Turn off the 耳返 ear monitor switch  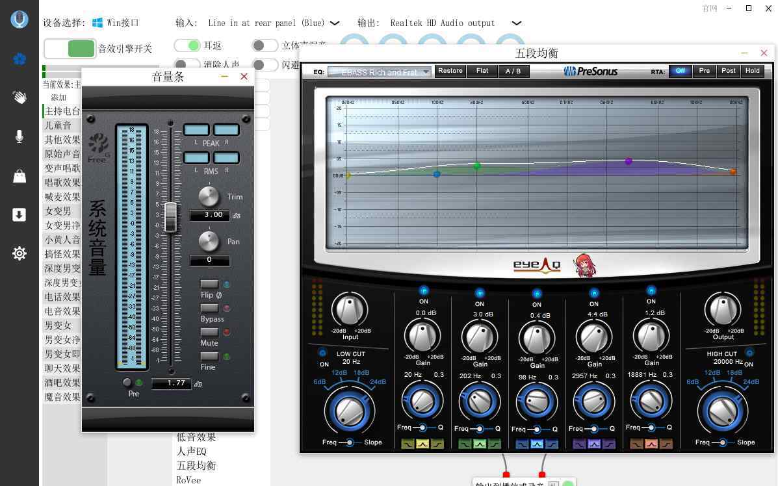(187, 45)
